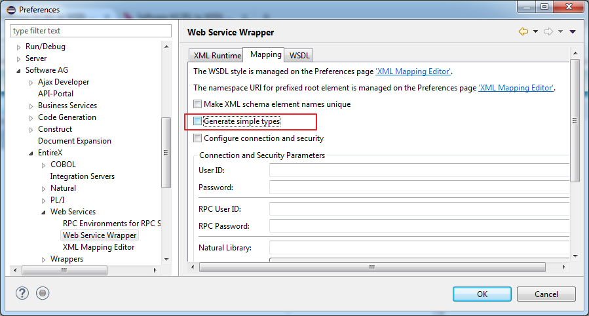Open the WSDL tab
The width and height of the screenshot is (589, 316).
coord(299,56)
